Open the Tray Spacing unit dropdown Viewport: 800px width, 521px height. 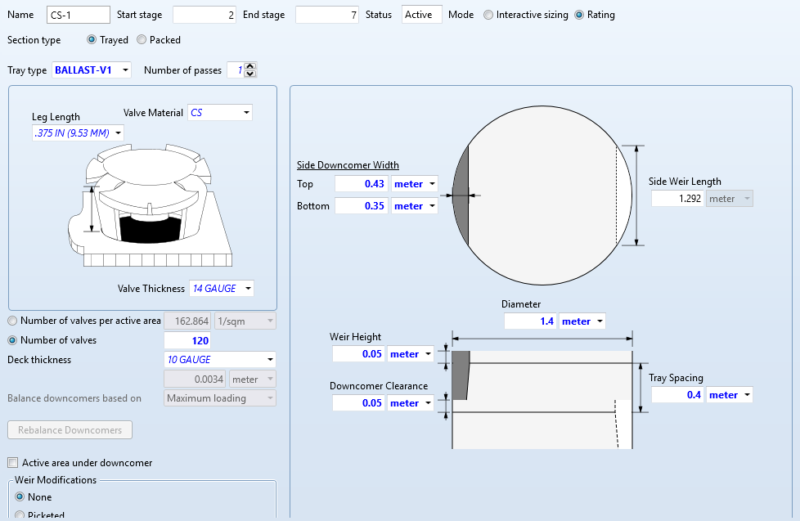[747, 395]
